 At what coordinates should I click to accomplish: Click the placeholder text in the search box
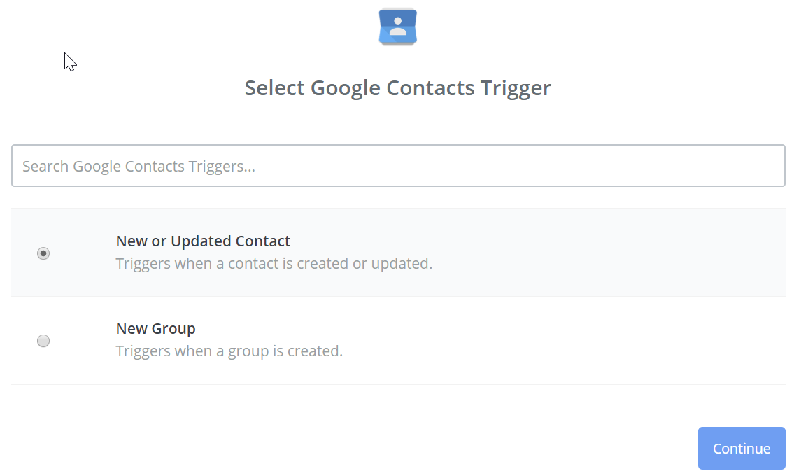click(x=139, y=167)
